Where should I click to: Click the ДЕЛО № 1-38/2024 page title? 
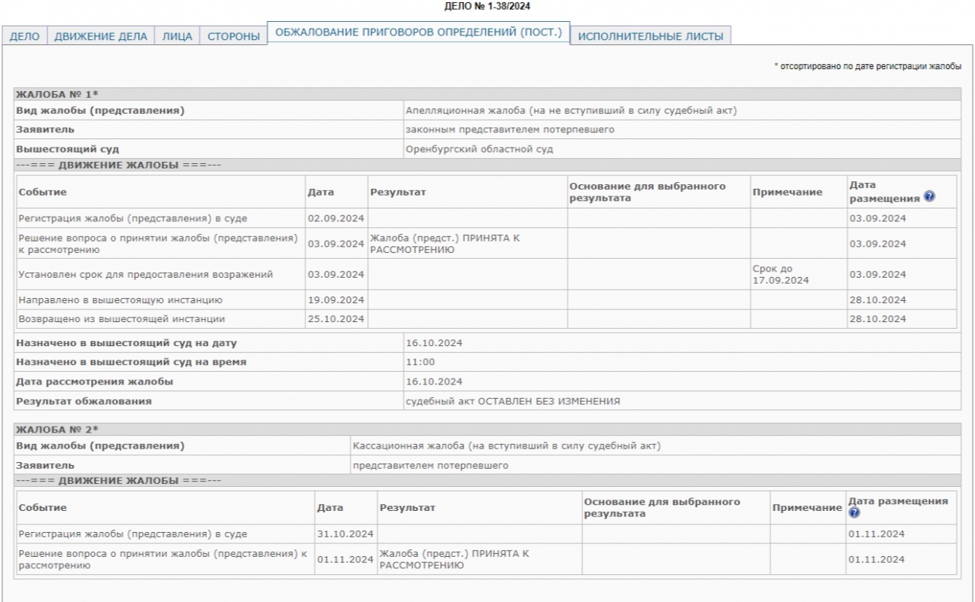487,6
